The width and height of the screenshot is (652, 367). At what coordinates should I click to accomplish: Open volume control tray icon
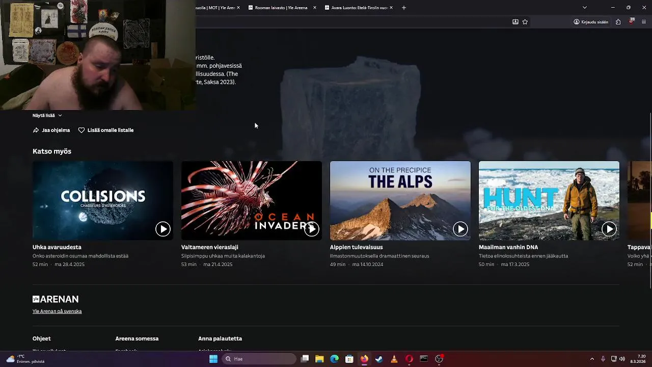(622, 359)
